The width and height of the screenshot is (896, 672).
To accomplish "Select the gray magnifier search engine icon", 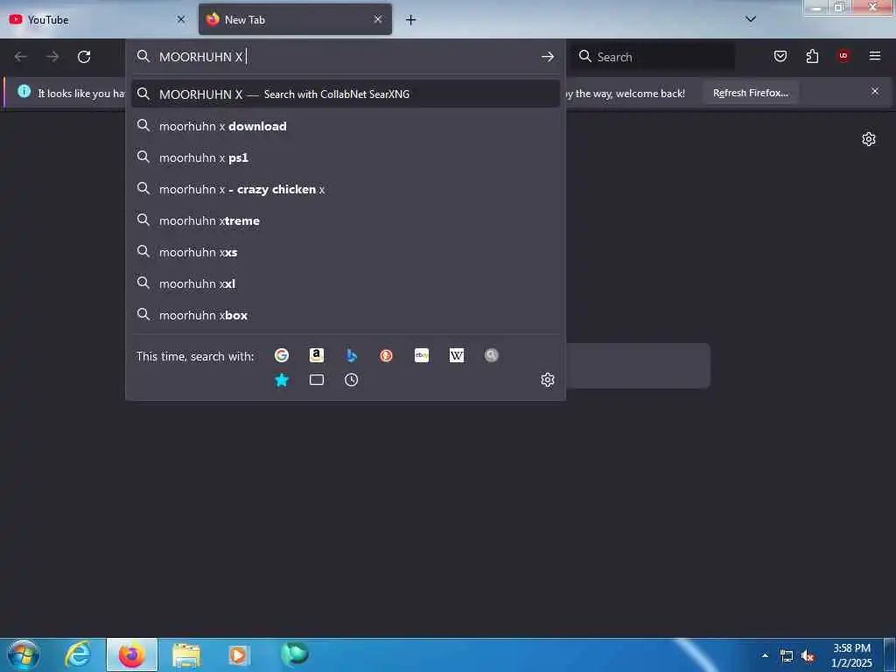I will (492, 355).
